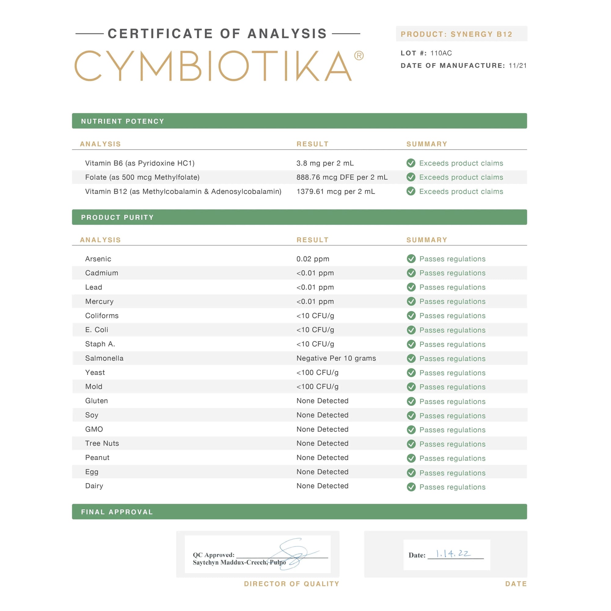Screen dimensions: 611x611
Task: Select the PRODUCT PURITY section header bar
Action: pyautogui.click(x=299, y=217)
